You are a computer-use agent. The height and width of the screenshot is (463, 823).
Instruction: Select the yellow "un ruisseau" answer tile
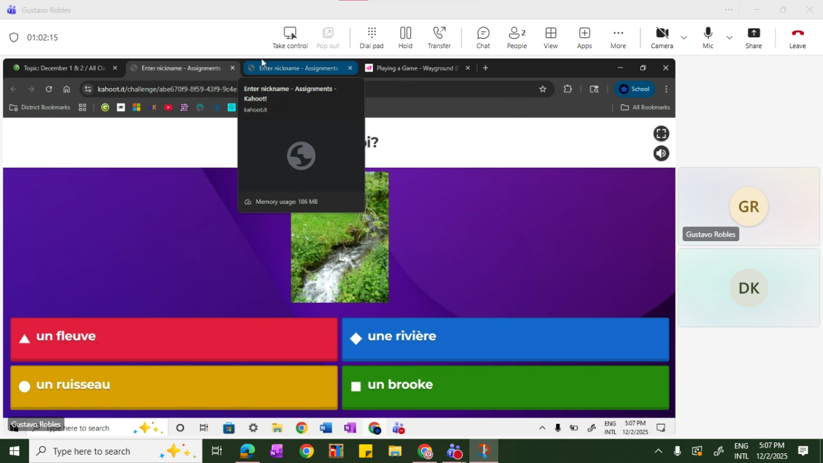[174, 386]
